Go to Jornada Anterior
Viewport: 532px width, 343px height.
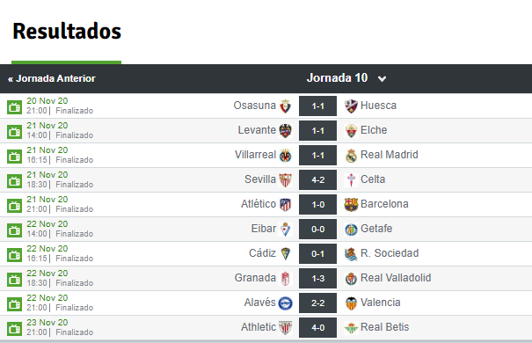tap(52, 78)
